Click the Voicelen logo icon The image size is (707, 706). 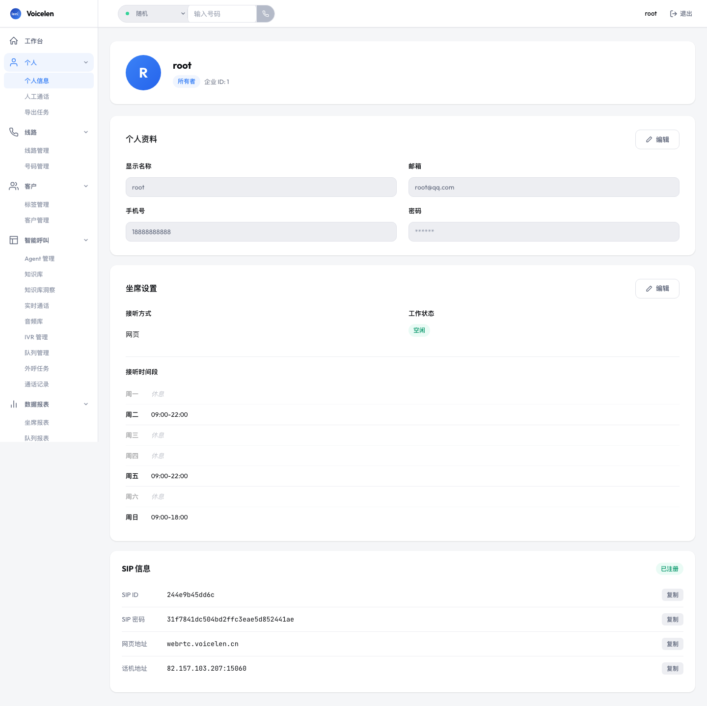click(15, 14)
